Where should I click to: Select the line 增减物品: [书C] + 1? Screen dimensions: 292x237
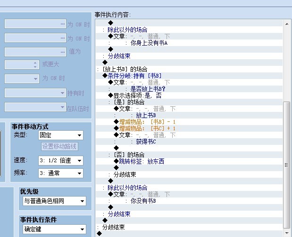pos(189,128)
